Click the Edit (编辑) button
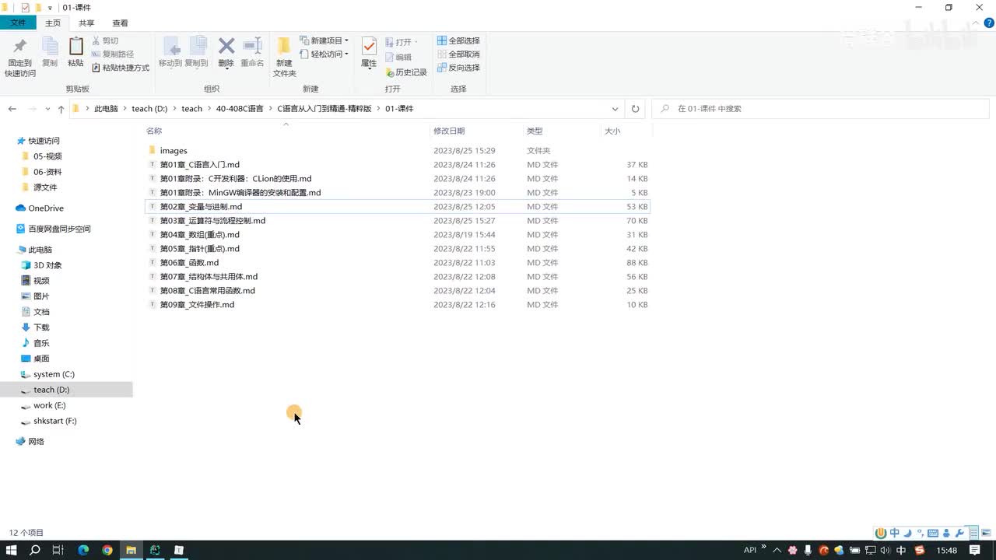 (398, 58)
